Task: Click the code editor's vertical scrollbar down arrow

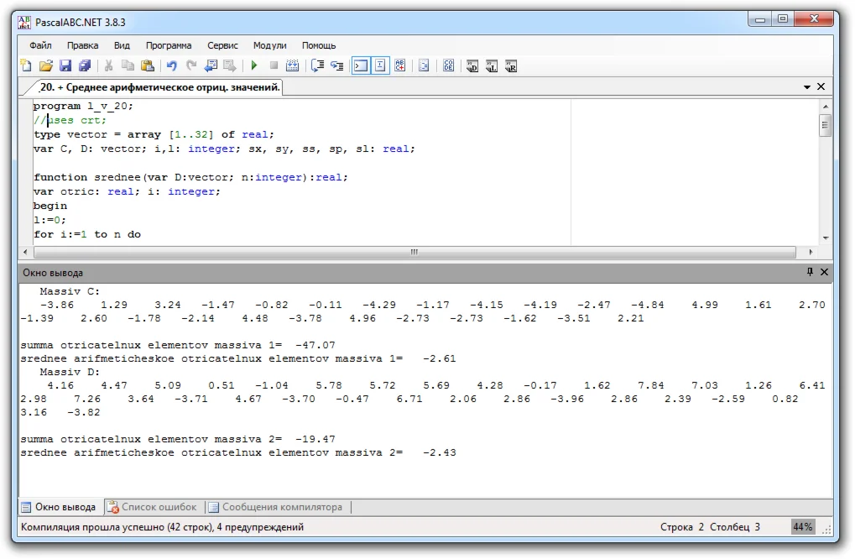Action: pyautogui.click(x=826, y=238)
